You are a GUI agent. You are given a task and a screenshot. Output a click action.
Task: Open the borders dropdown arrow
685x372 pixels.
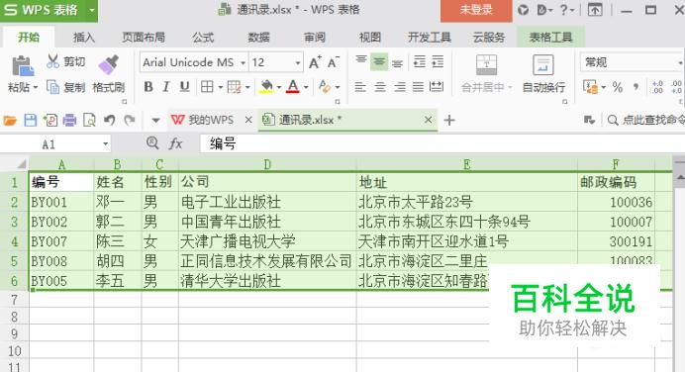tap(220, 87)
